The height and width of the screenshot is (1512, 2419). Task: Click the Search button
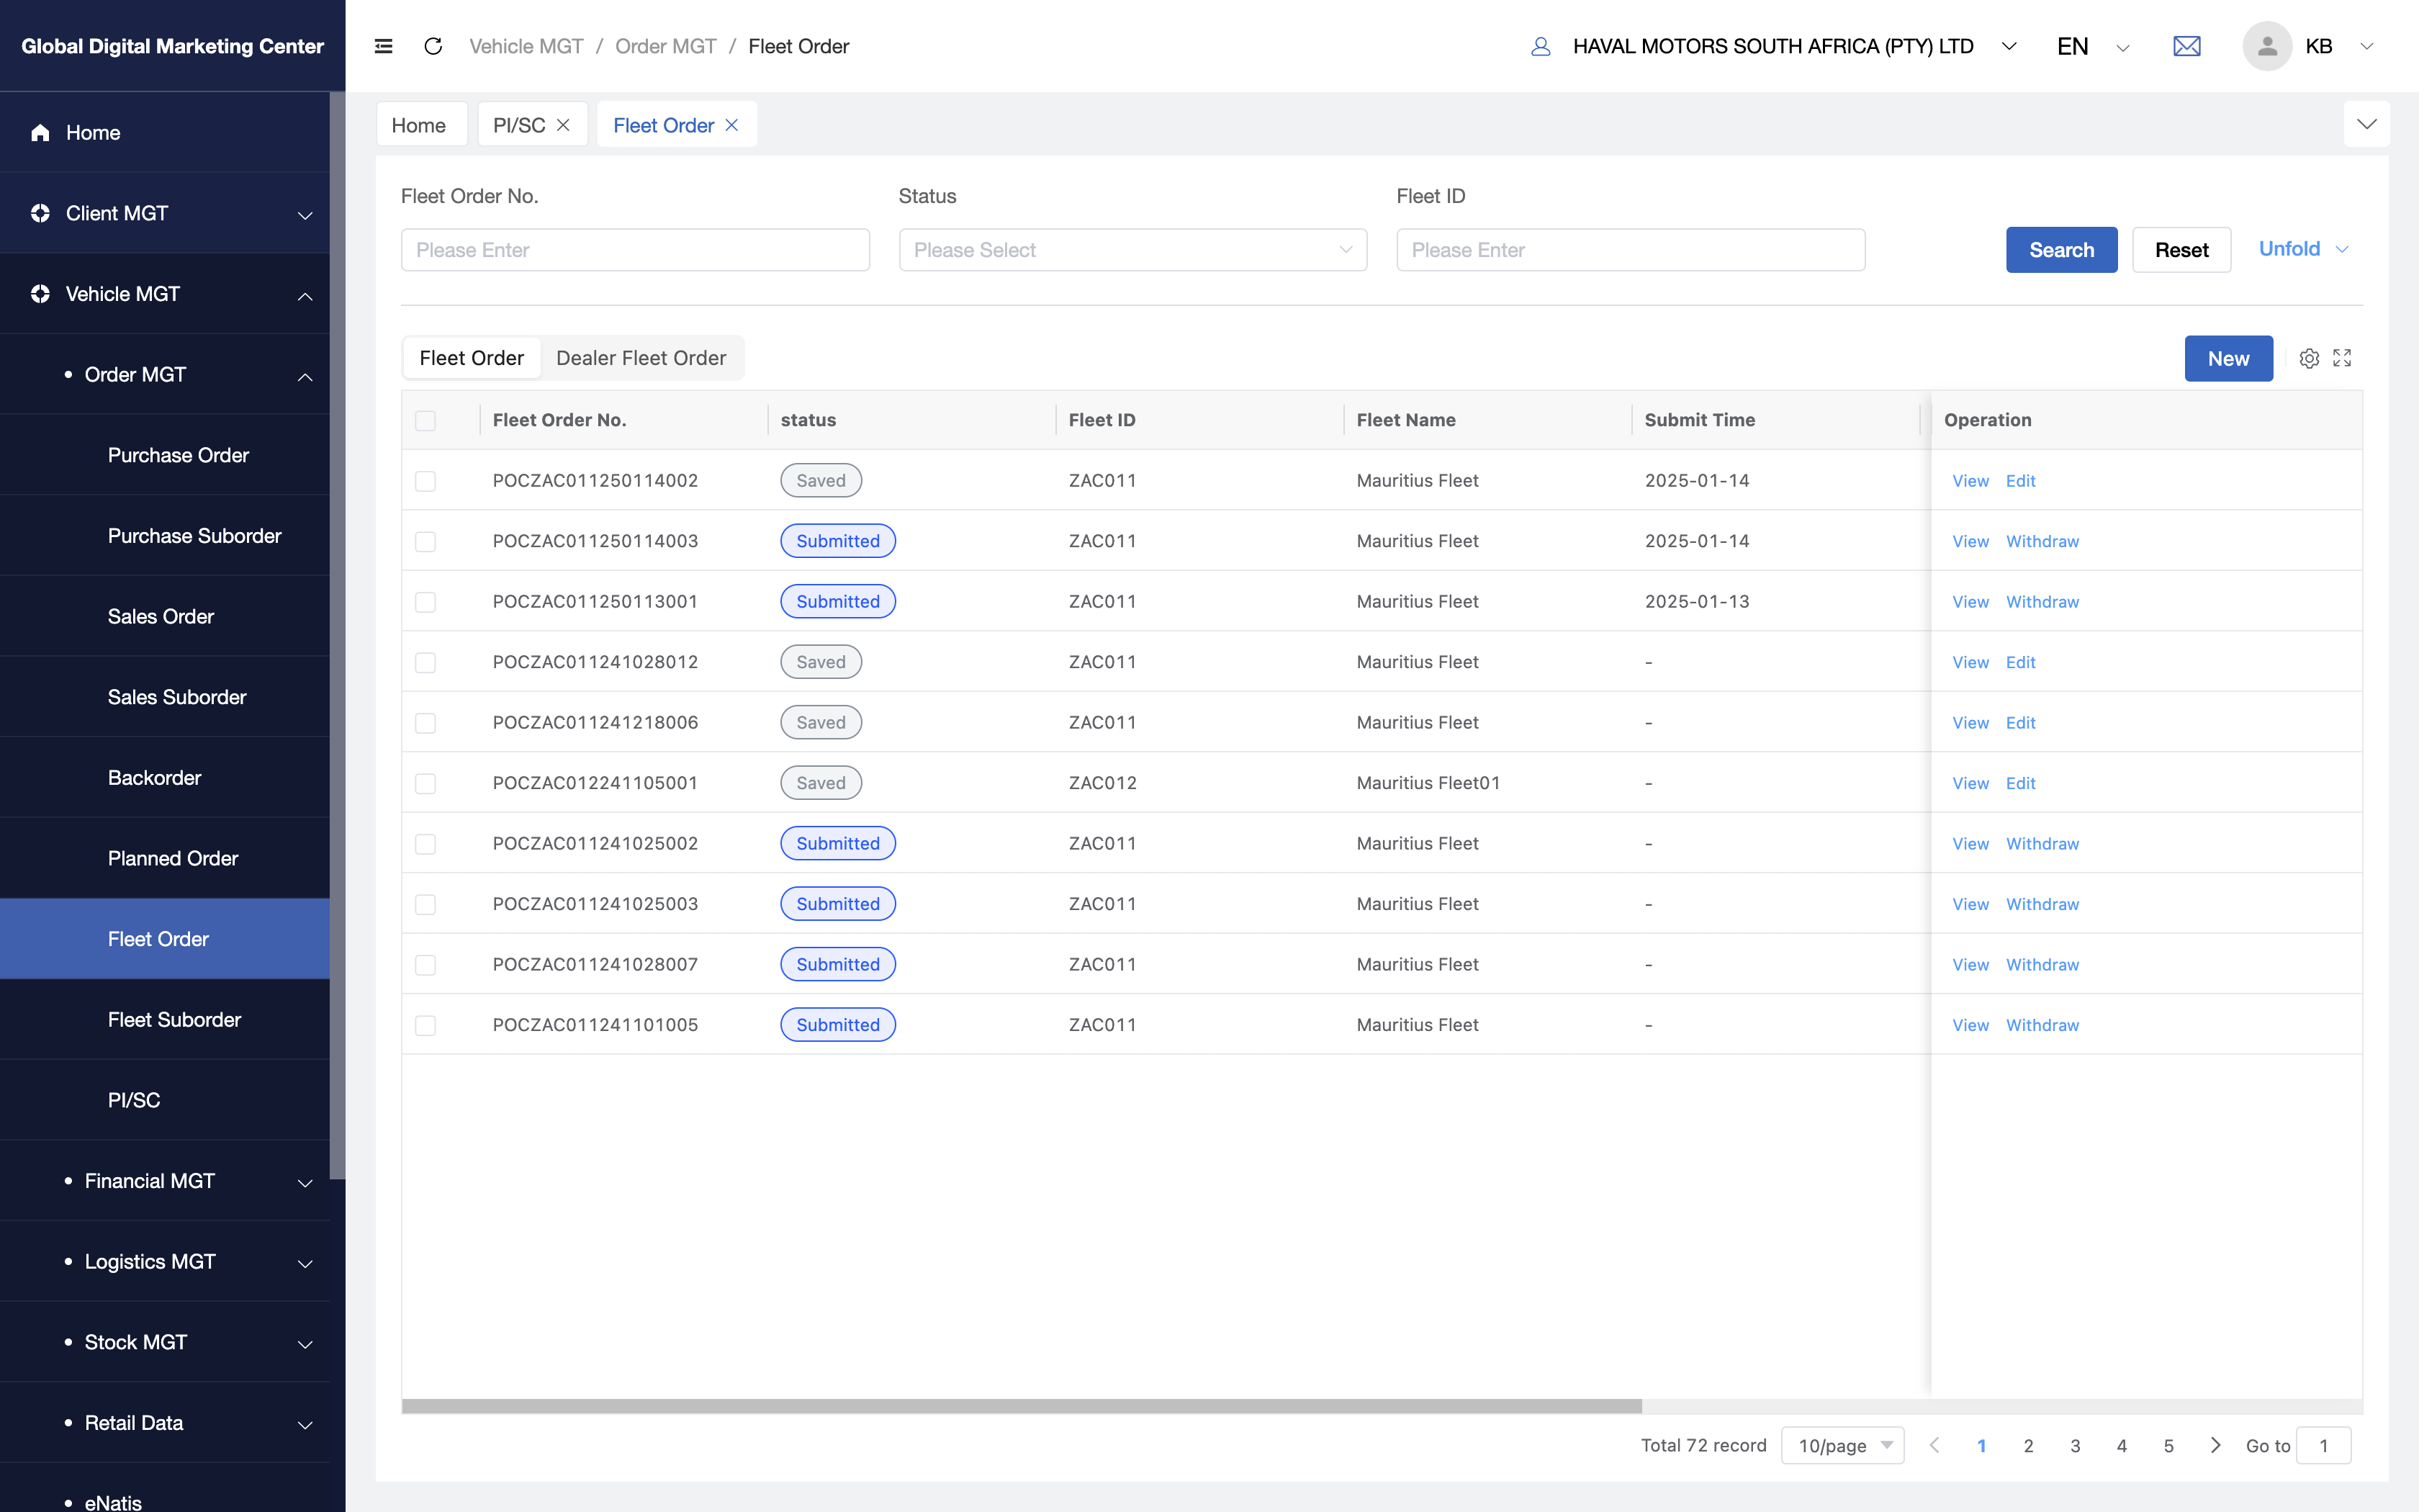[2061, 250]
